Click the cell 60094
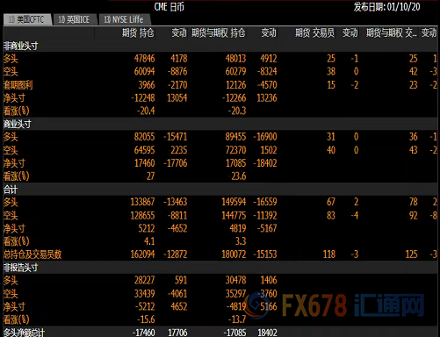The width and height of the screenshot is (440, 337). (x=144, y=71)
